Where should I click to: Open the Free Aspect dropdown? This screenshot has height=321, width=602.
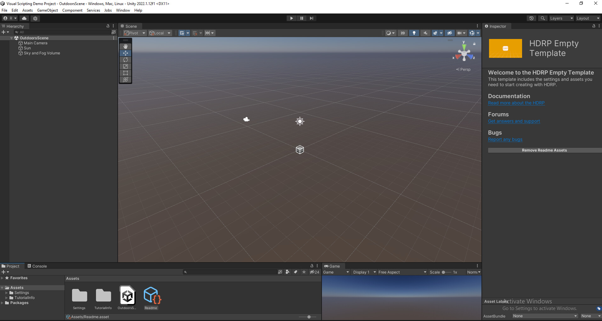click(402, 272)
